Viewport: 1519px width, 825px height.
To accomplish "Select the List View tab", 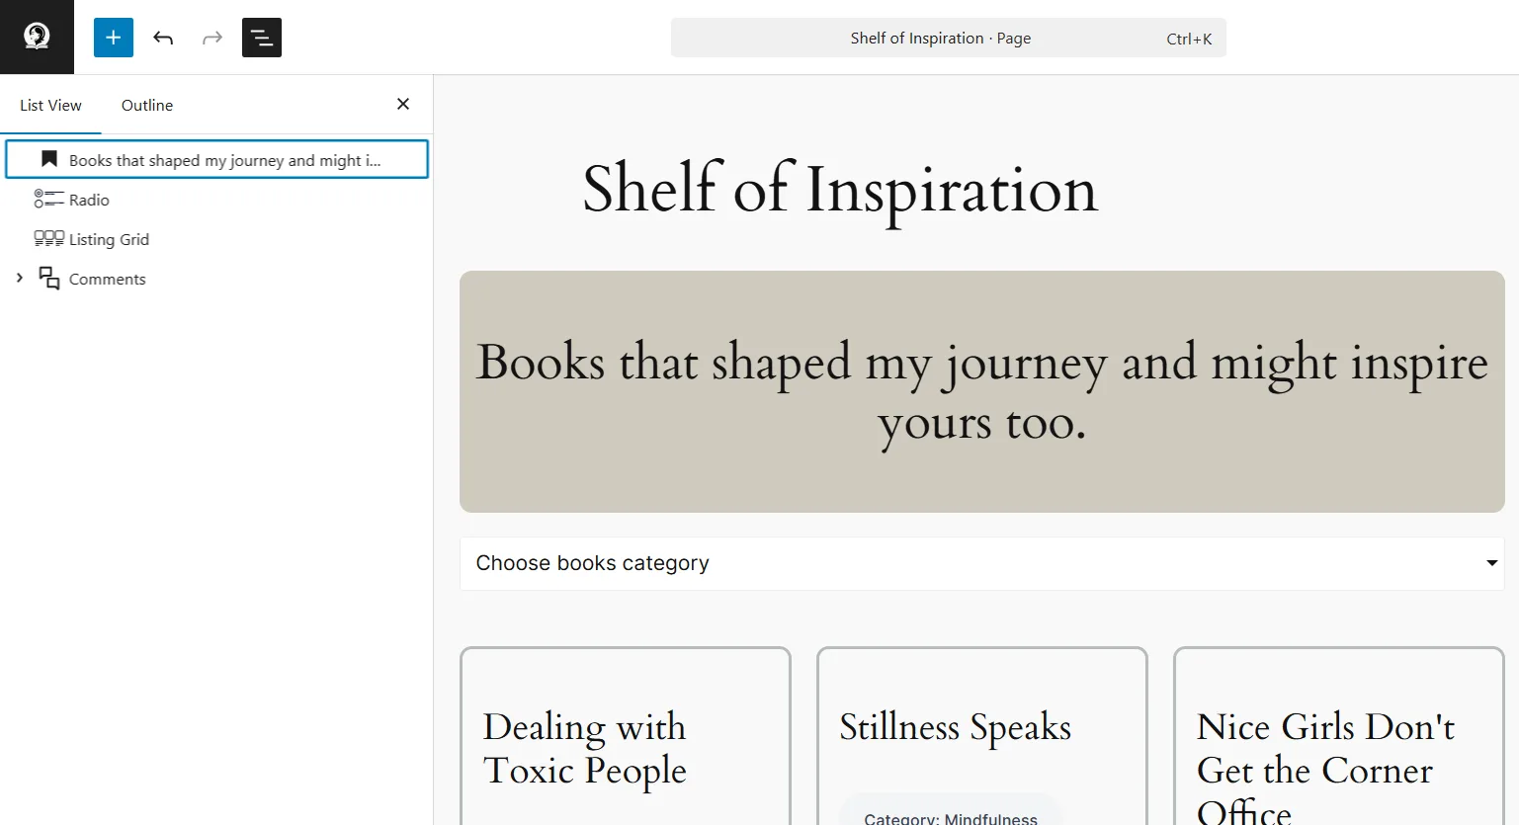I will (x=49, y=105).
